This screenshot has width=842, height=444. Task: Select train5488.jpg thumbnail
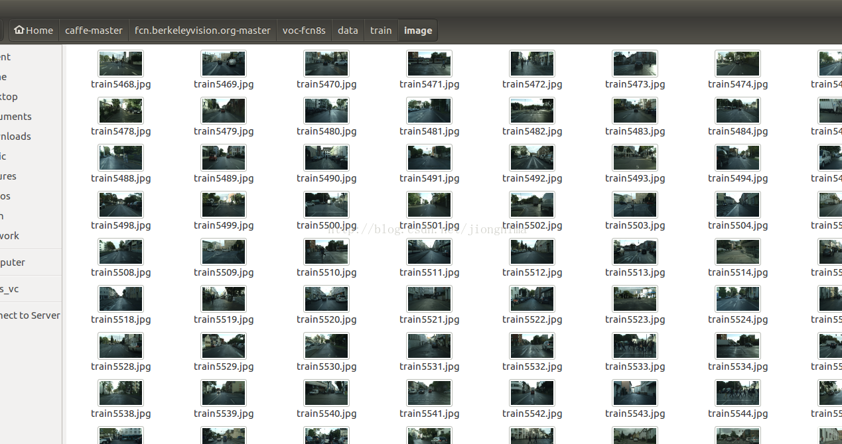click(121, 158)
